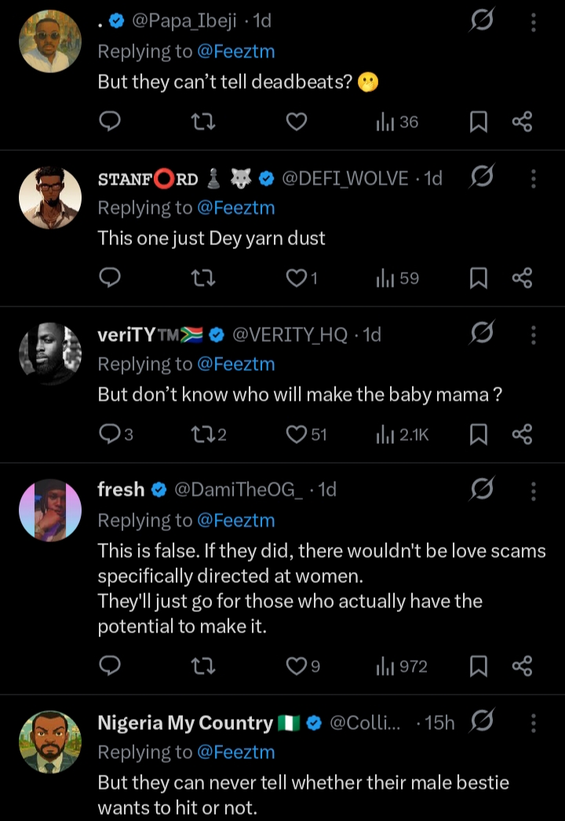Open Papa_Ibeji's profile picture

[49, 41]
